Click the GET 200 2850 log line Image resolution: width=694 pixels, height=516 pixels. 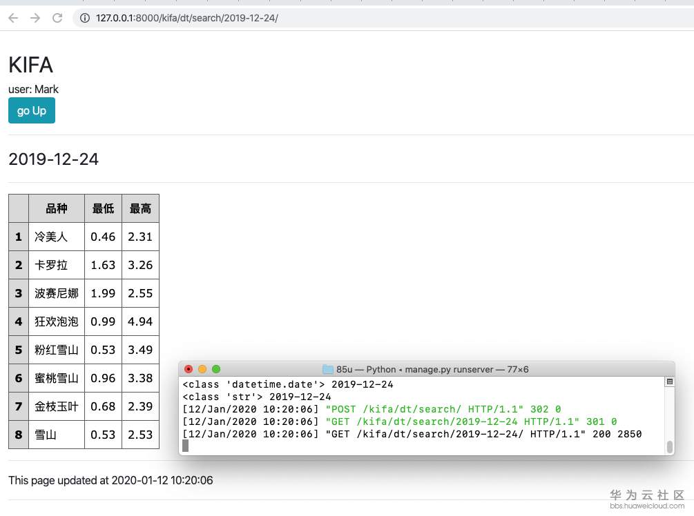pyautogui.click(x=412, y=434)
